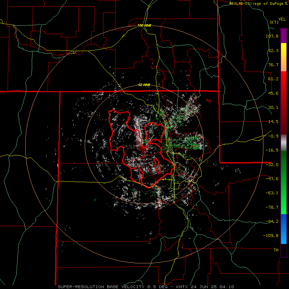289x289 pixels.
Task: Click the SUPER-RESOLUTION BASE VELOCITY caption text
Action: pos(102,287)
